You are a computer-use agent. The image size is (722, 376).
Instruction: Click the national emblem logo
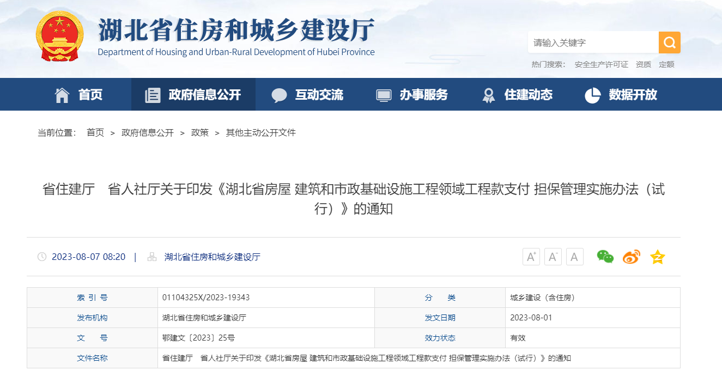pos(60,37)
